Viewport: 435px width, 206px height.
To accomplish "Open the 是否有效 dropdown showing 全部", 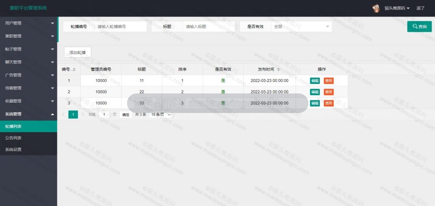I will (301, 27).
